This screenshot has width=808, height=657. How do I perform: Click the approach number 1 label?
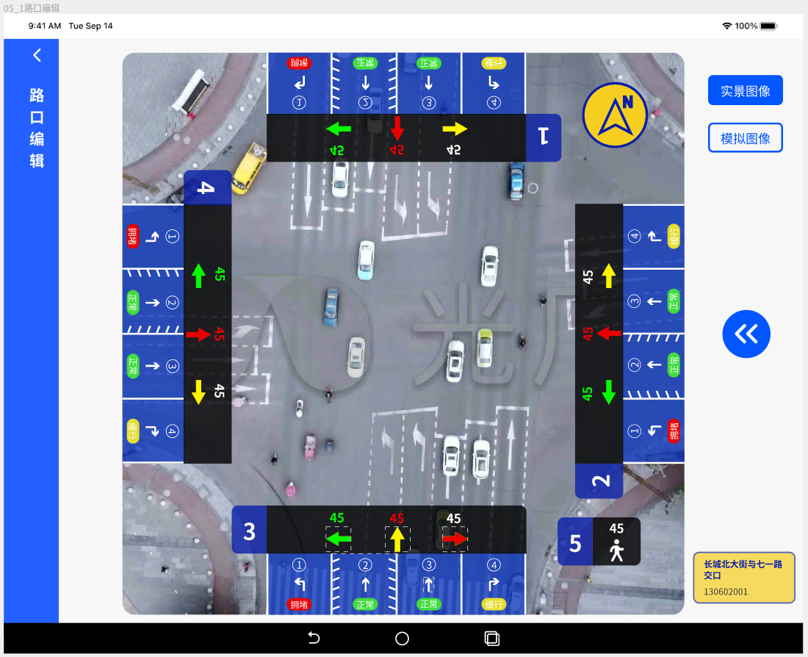coord(544,136)
